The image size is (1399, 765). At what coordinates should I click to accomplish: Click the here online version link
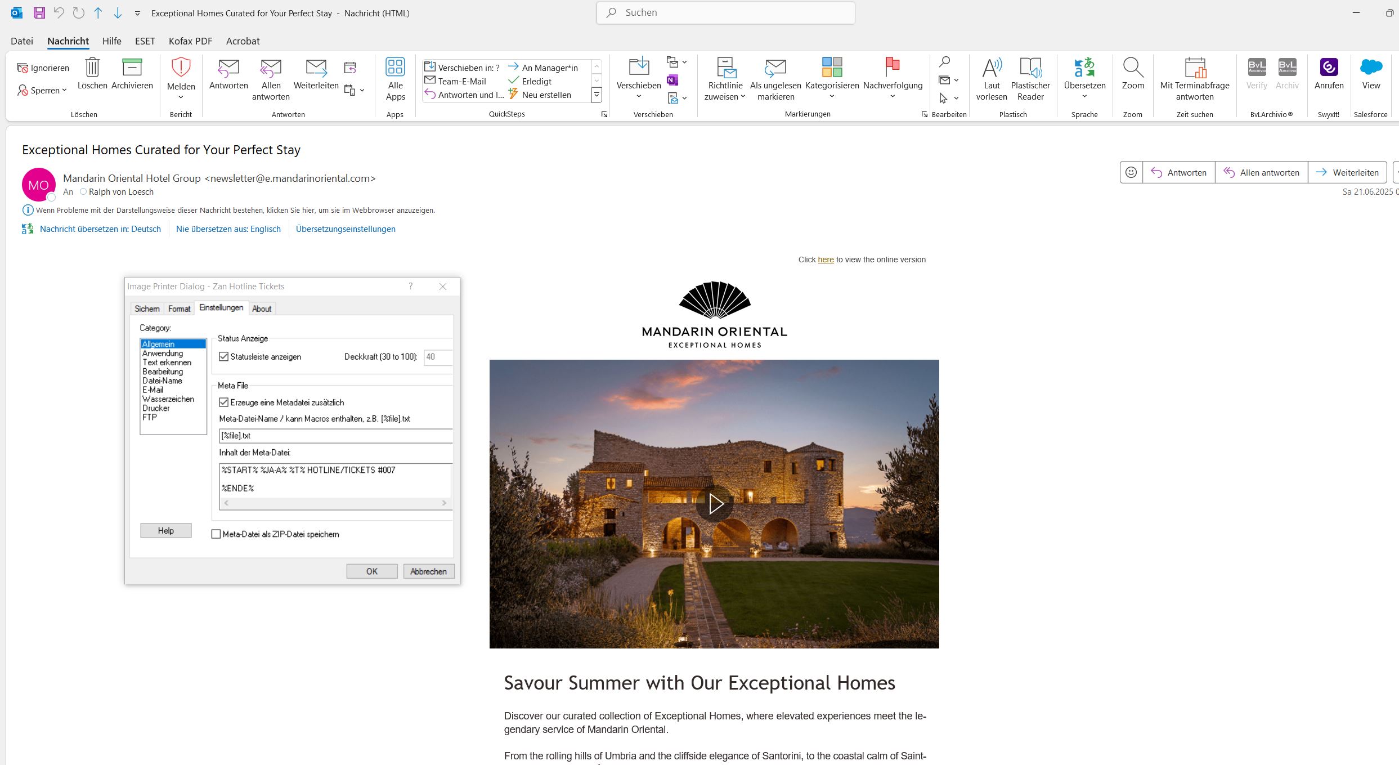click(x=826, y=260)
